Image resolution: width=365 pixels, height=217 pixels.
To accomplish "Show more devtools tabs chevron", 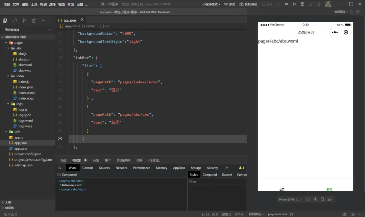I will [x=226, y=167].
